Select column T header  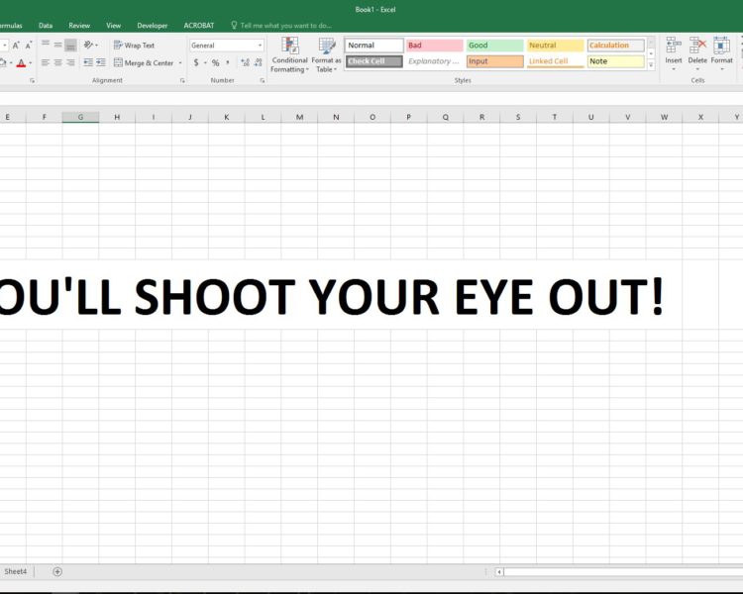(555, 117)
